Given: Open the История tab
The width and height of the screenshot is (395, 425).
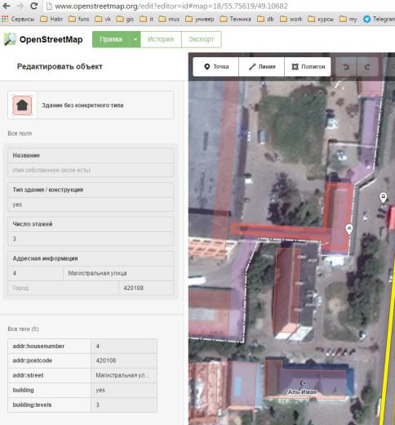Looking at the screenshot, I should [161, 39].
